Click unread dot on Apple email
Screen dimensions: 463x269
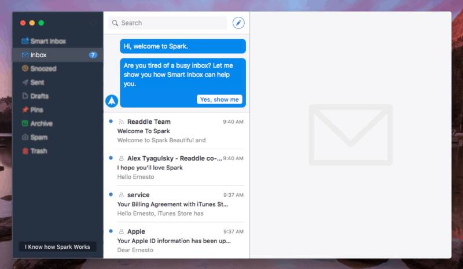pyautogui.click(x=111, y=231)
